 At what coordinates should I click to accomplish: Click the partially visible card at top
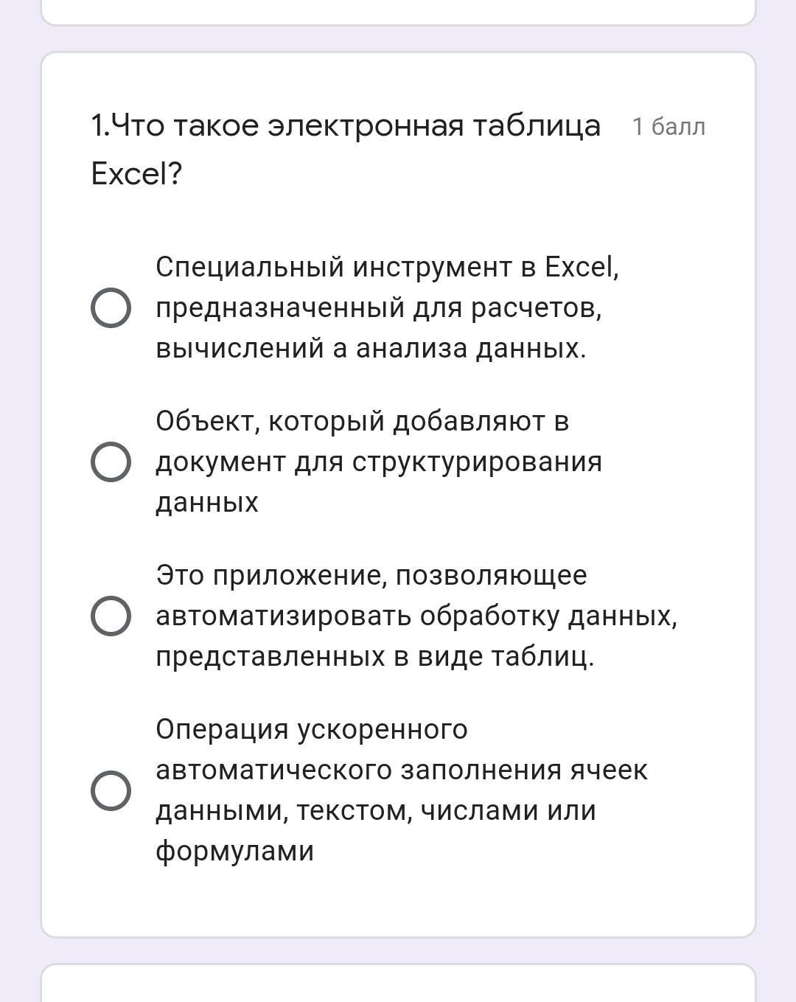pyautogui.click(x=398, y=11)
